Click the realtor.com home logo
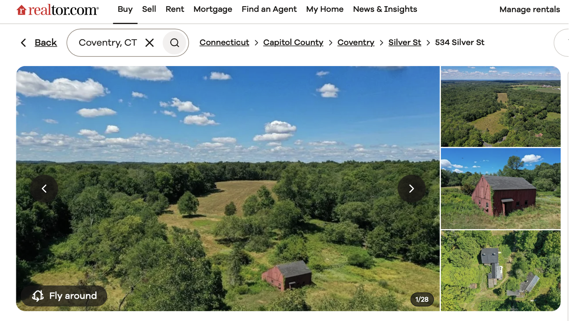The width and height of the screenshot is (576, 321). click(x=58, y=10)
